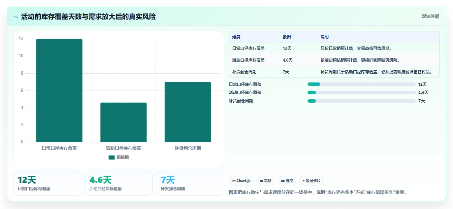Select the 表格 tag chip
The height and width of the screenshot is (209, 453).
click(266, 181)
